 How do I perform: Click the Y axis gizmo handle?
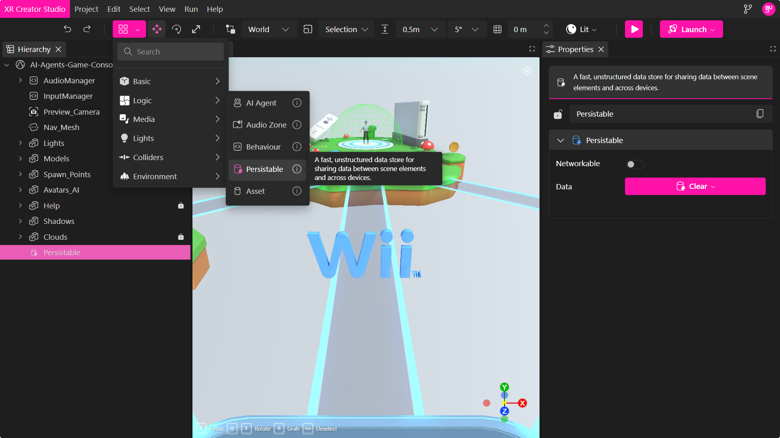tap(505, 387)
